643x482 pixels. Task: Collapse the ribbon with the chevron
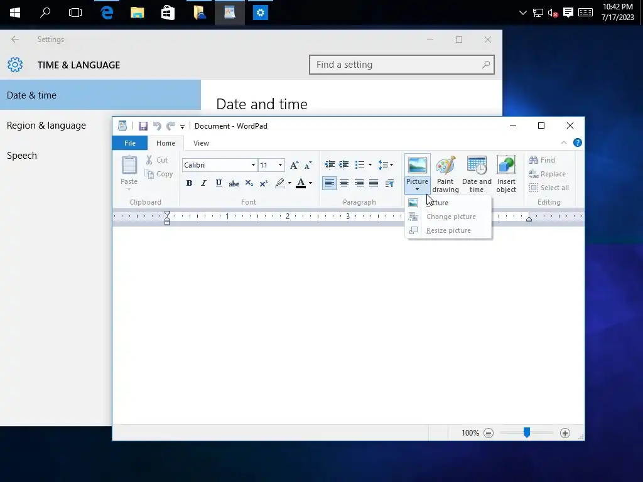564,142
